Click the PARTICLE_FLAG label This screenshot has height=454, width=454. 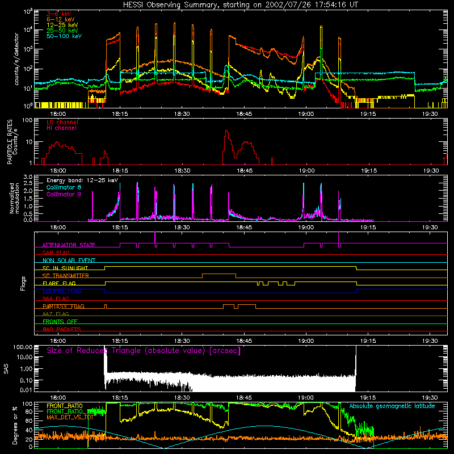pos(64,306)
